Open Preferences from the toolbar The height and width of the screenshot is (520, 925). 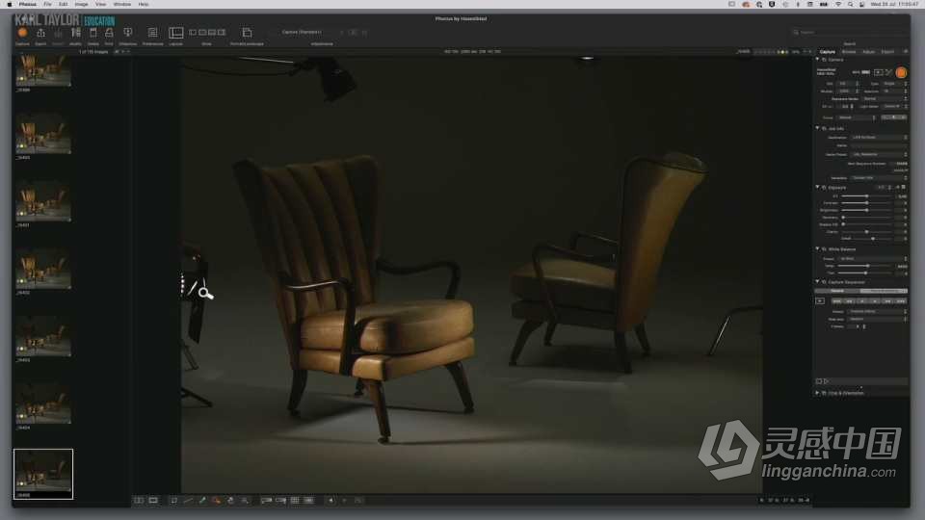click(153, 33)
